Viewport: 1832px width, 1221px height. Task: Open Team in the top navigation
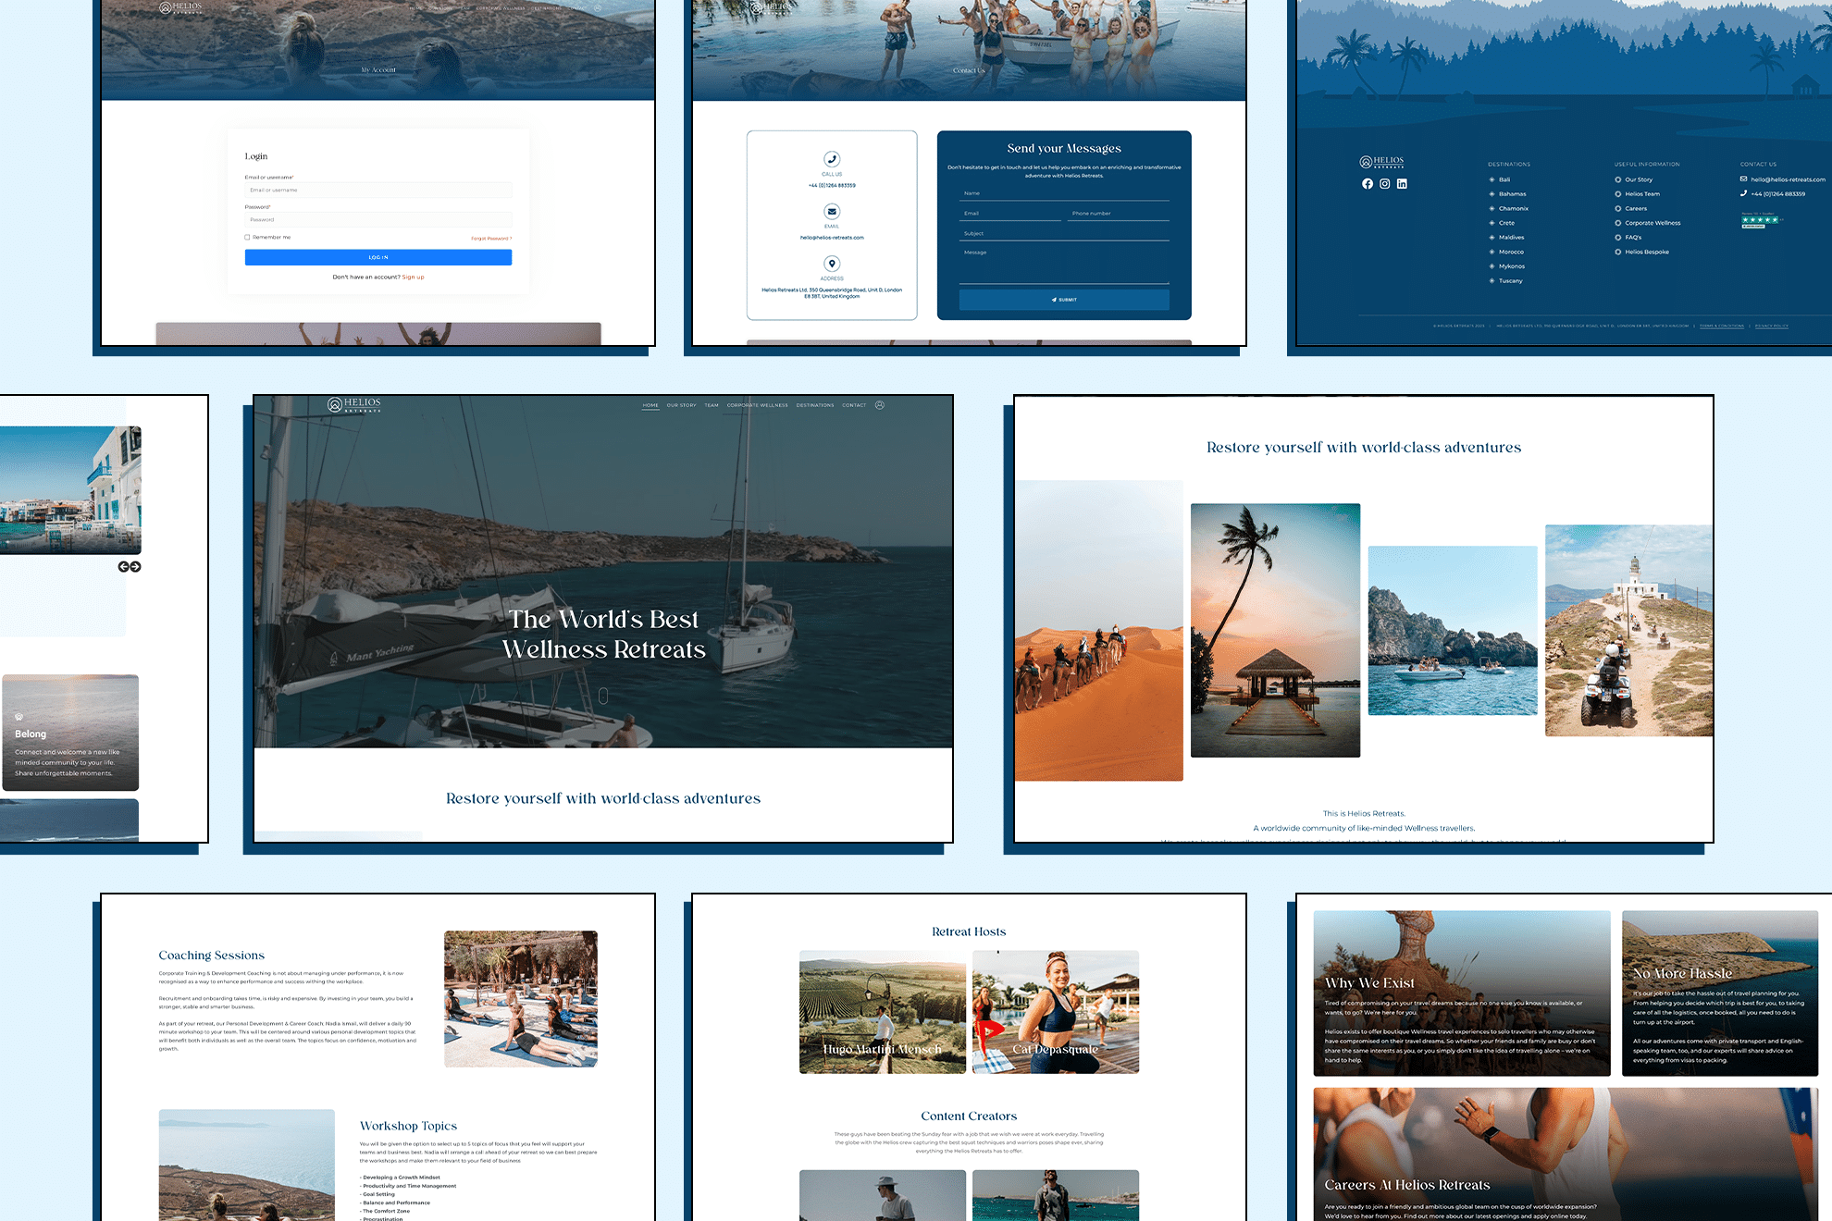712,405
